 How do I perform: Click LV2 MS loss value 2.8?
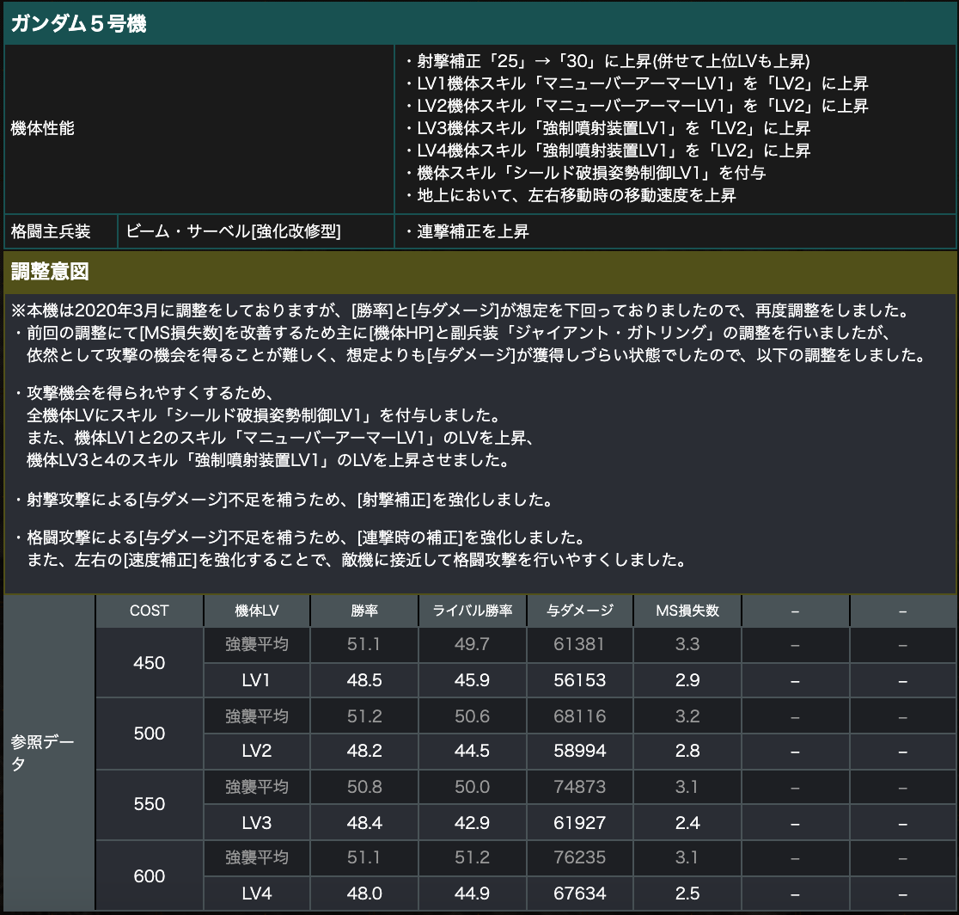point(687,751)
